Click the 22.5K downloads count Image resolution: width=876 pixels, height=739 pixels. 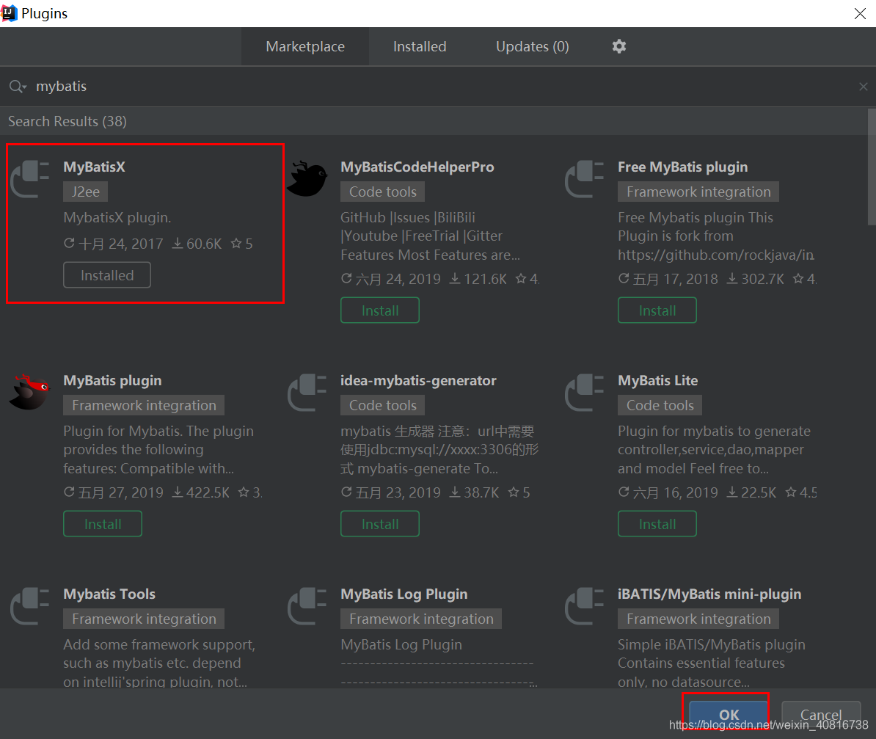tap(751, 492)
